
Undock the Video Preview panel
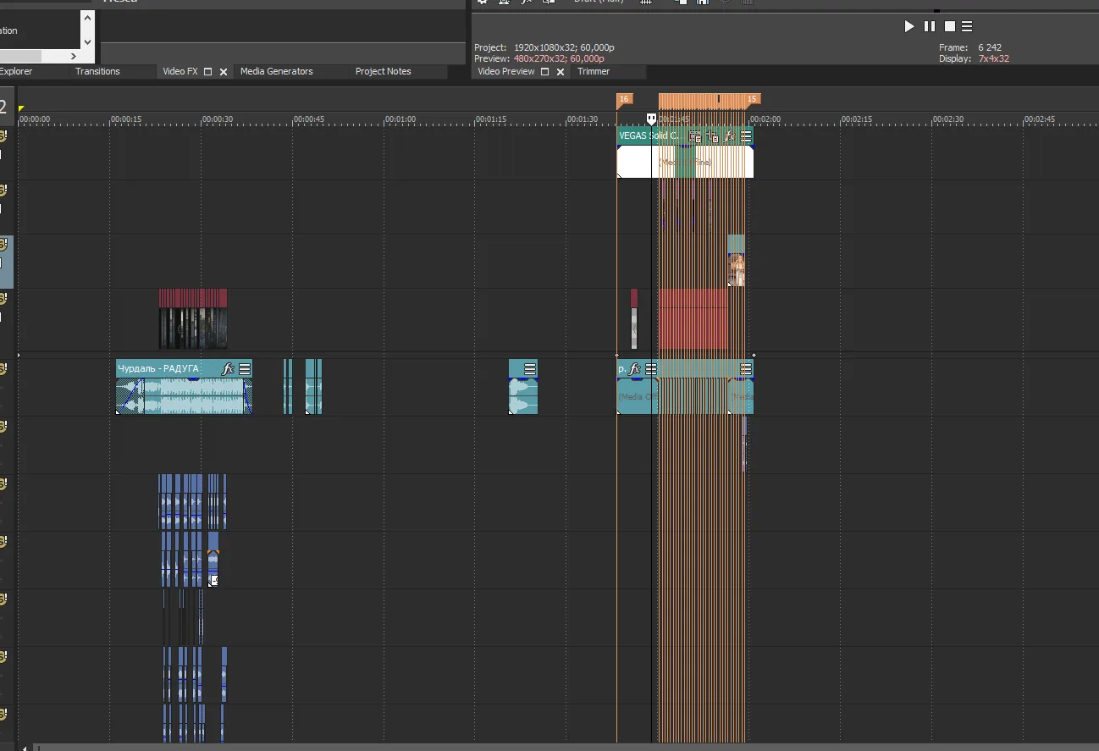[x=545, y=72]
